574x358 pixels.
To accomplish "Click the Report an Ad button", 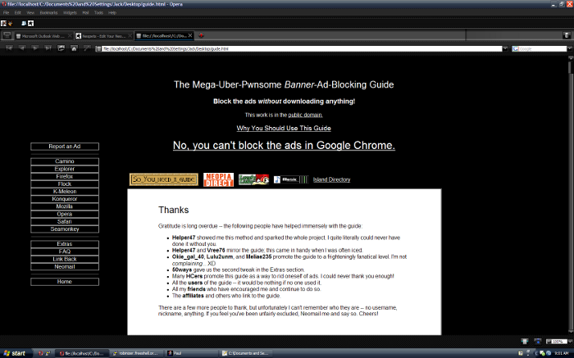I will click(x=65, y=147).
